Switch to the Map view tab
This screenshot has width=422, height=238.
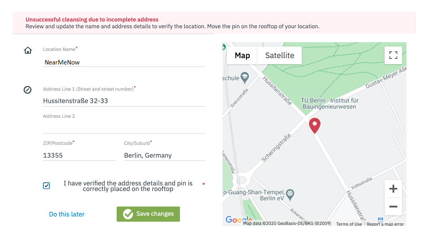[x=242, y=55]
